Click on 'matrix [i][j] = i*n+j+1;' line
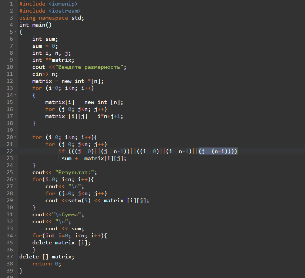Image resolution: width=305 pixels, height=278 pixels. pyautogui.click(x=84, y=116)
